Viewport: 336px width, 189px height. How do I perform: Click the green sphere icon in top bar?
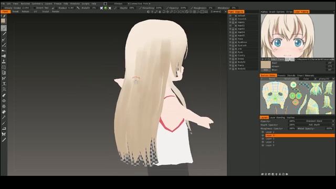(x=106, y=8)
